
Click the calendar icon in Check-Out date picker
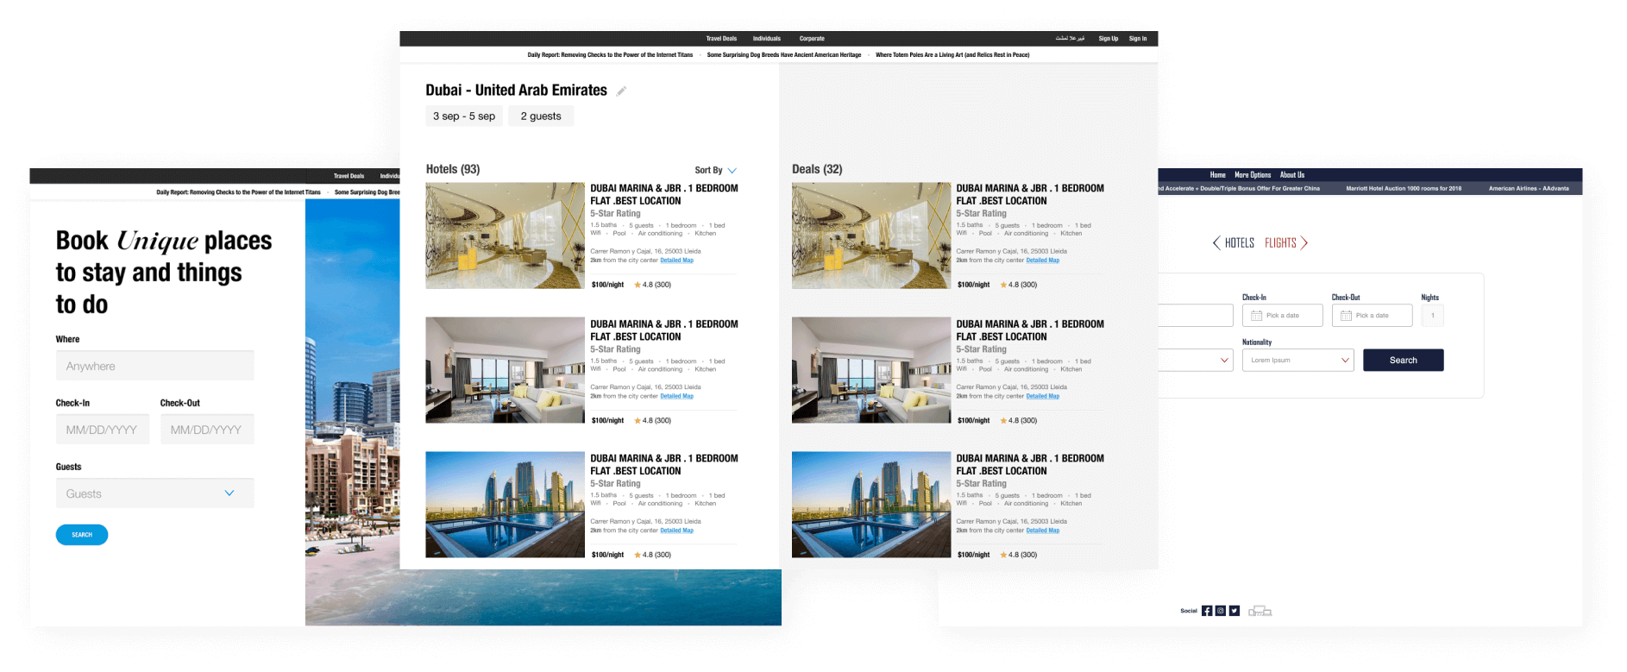pos(1346,316)
